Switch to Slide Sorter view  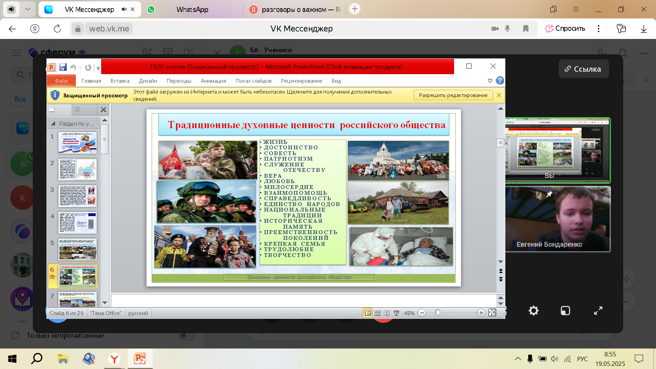click(378, 313)
